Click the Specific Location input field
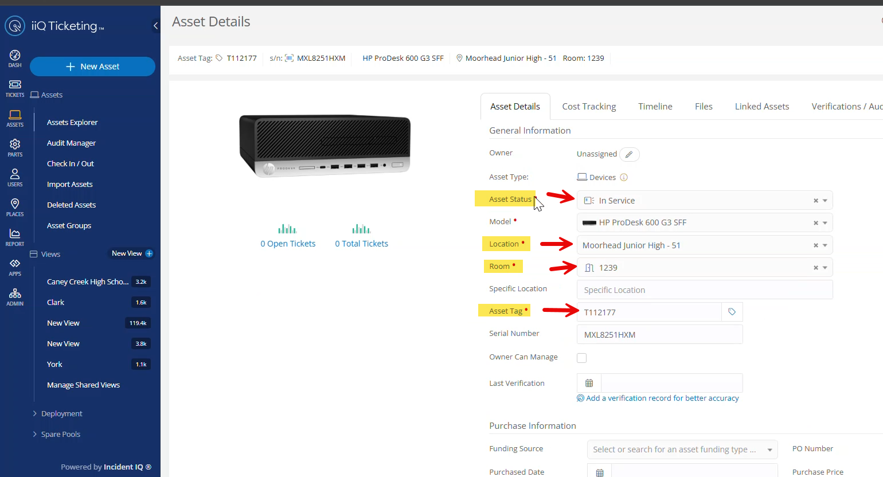 pos(704,290)
